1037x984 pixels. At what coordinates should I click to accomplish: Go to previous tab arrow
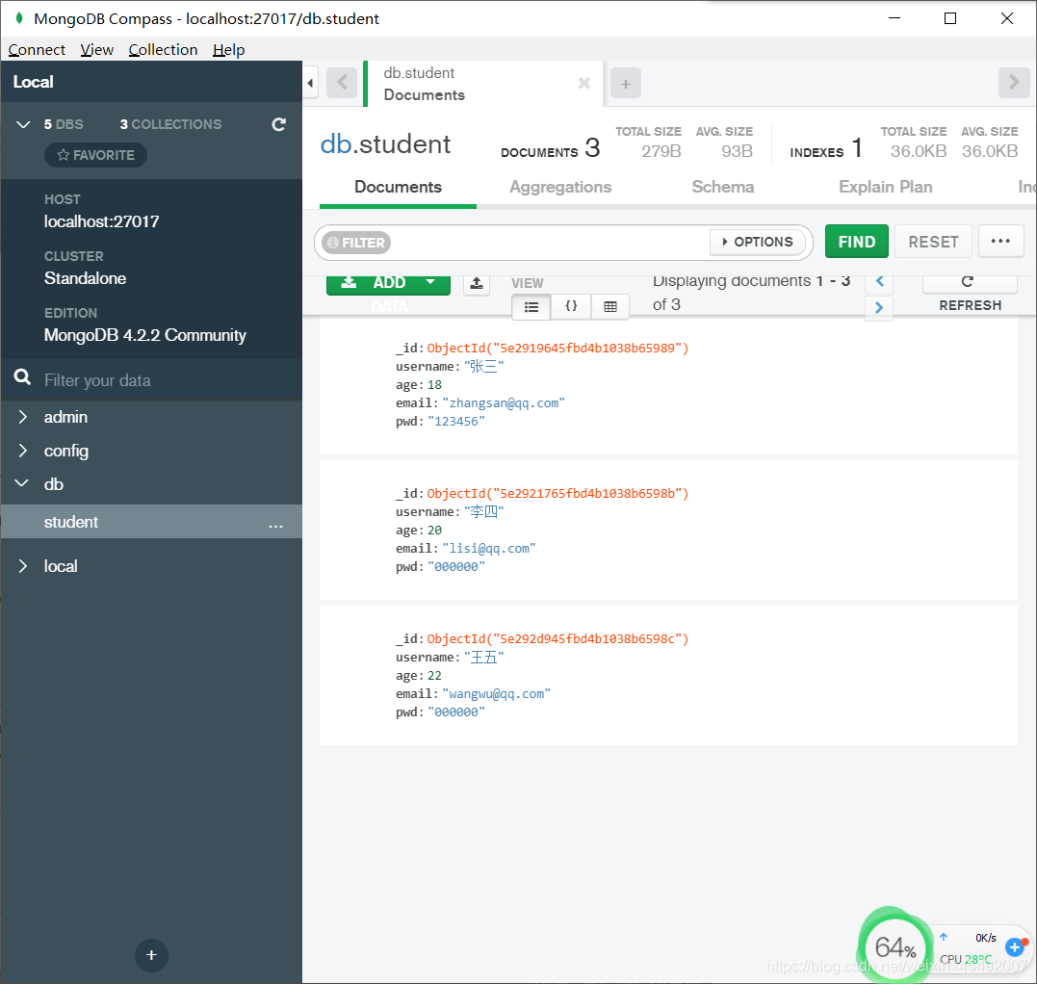[x=342, y=83]
